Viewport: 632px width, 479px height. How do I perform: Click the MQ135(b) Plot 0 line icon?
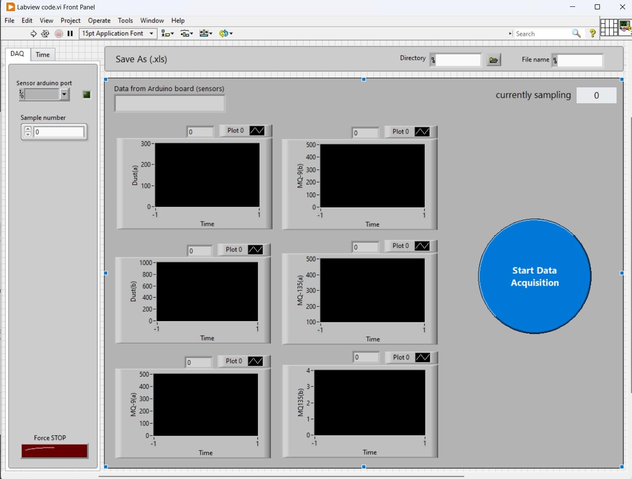pos(422,357)
